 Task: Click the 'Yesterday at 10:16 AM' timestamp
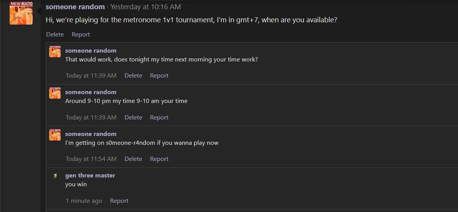click(146, 7)
